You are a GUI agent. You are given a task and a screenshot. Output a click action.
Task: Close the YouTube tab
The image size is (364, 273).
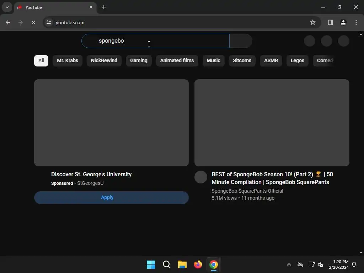coord(91,7)
